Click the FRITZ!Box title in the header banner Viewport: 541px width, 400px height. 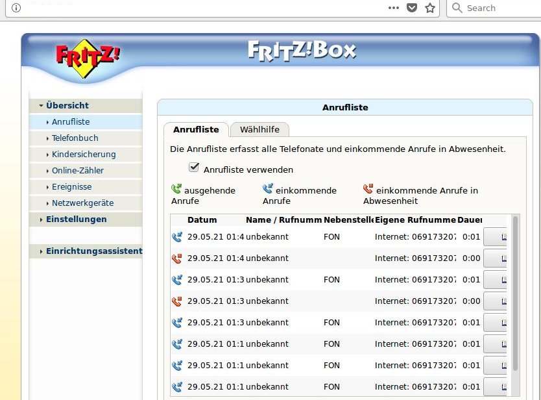[x=302, y=51]
